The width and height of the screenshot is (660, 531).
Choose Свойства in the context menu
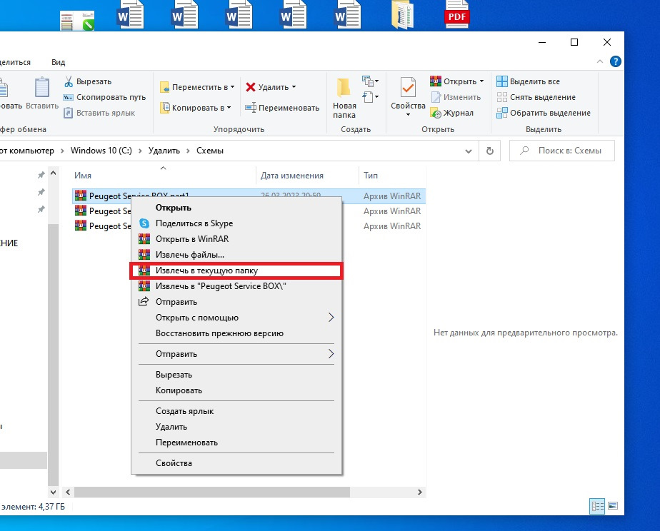tap(236, 463)
